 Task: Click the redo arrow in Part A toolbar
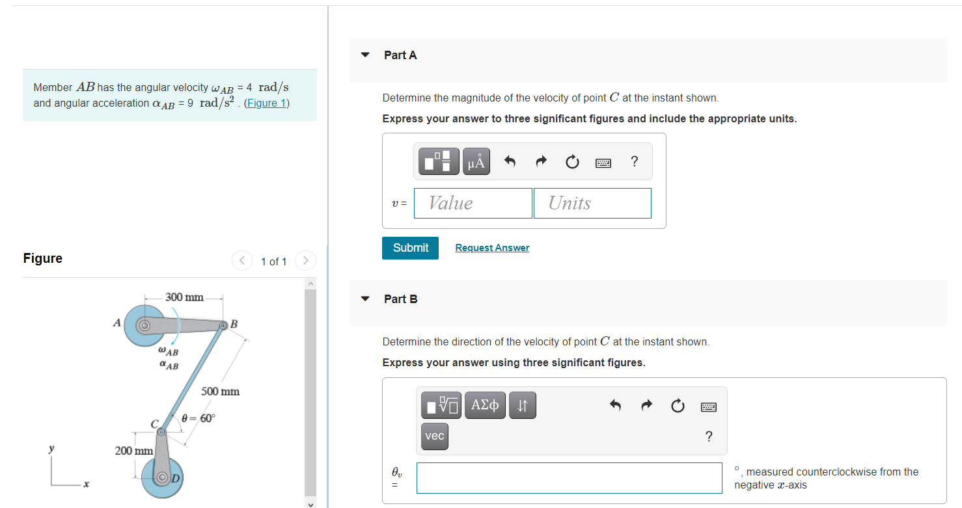coord(541,162)
